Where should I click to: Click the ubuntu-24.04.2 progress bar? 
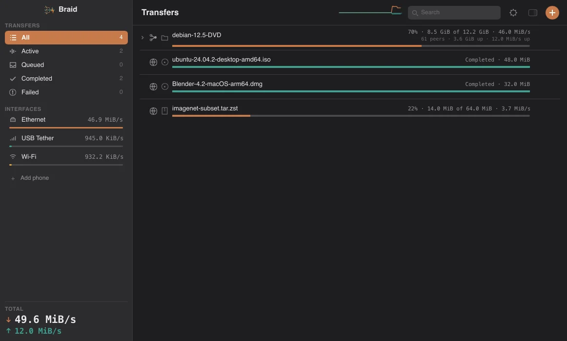point(351,67)
